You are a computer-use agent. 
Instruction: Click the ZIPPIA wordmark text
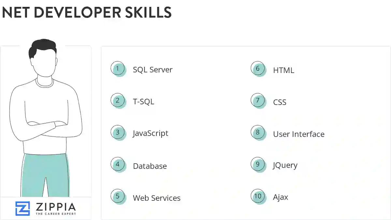(x=56, y=207)
